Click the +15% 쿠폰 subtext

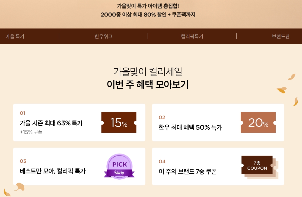(31, 132)
